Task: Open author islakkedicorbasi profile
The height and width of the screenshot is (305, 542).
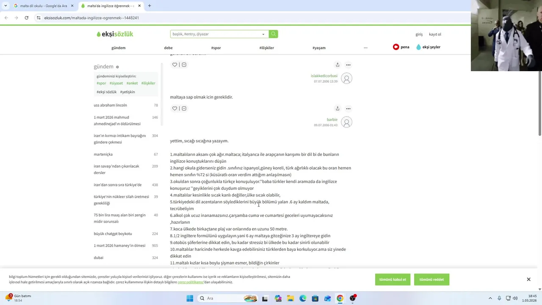Action: click(x=324, y=76)
